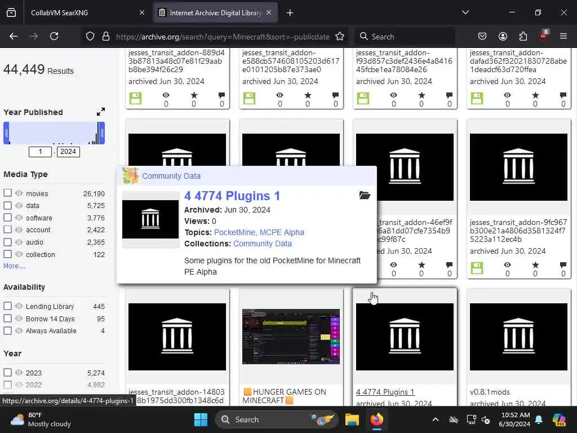This screenshot has width=577, height=433.
Task: Open the 4 4774 Plugins 1 card link
Action: pos(385,392)
